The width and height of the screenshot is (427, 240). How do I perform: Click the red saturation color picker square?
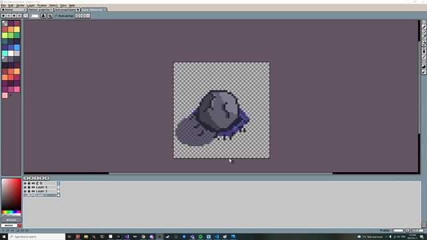(11, 194)
